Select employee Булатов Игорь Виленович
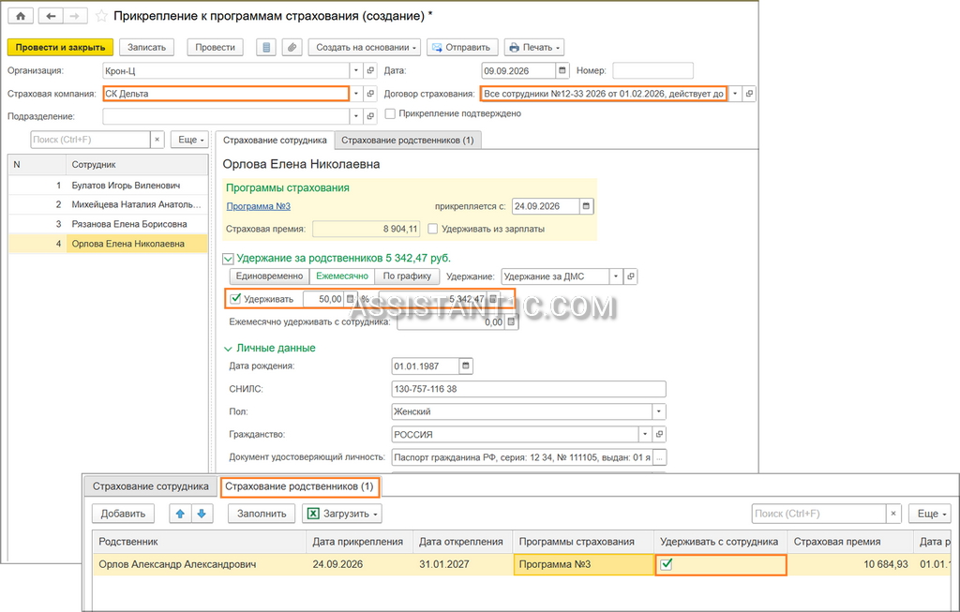Screen dimensions: 960x612 point(108,186)
